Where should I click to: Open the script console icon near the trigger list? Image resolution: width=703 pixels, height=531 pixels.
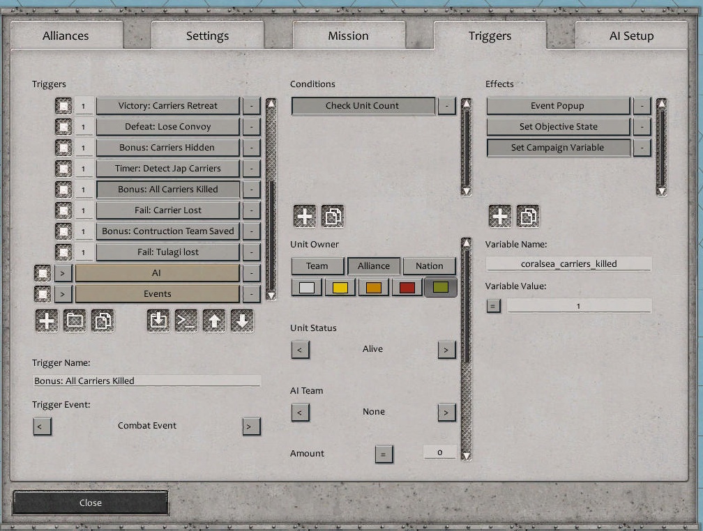[x=186, y=321]
